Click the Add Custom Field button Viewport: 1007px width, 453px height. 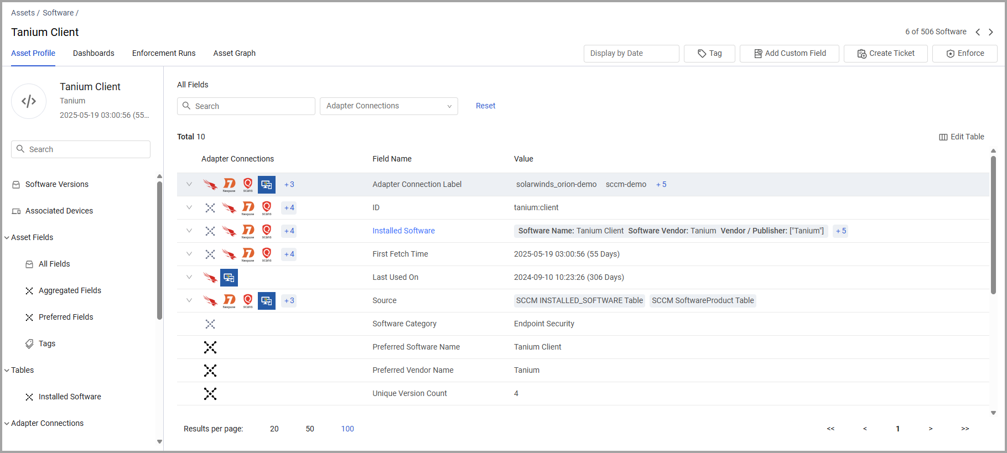tap(790, 54)
